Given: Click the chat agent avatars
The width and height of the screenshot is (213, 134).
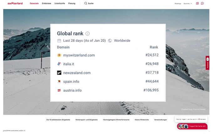Looking at the screenshot, I should pos(183,126).
